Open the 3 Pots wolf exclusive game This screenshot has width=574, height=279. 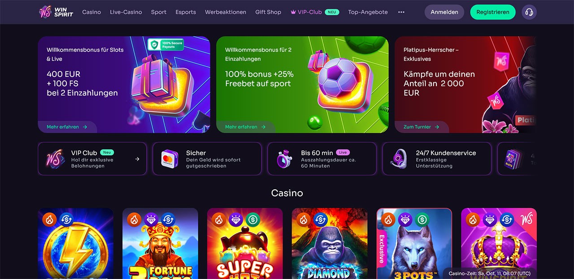(x=414, y=244)
